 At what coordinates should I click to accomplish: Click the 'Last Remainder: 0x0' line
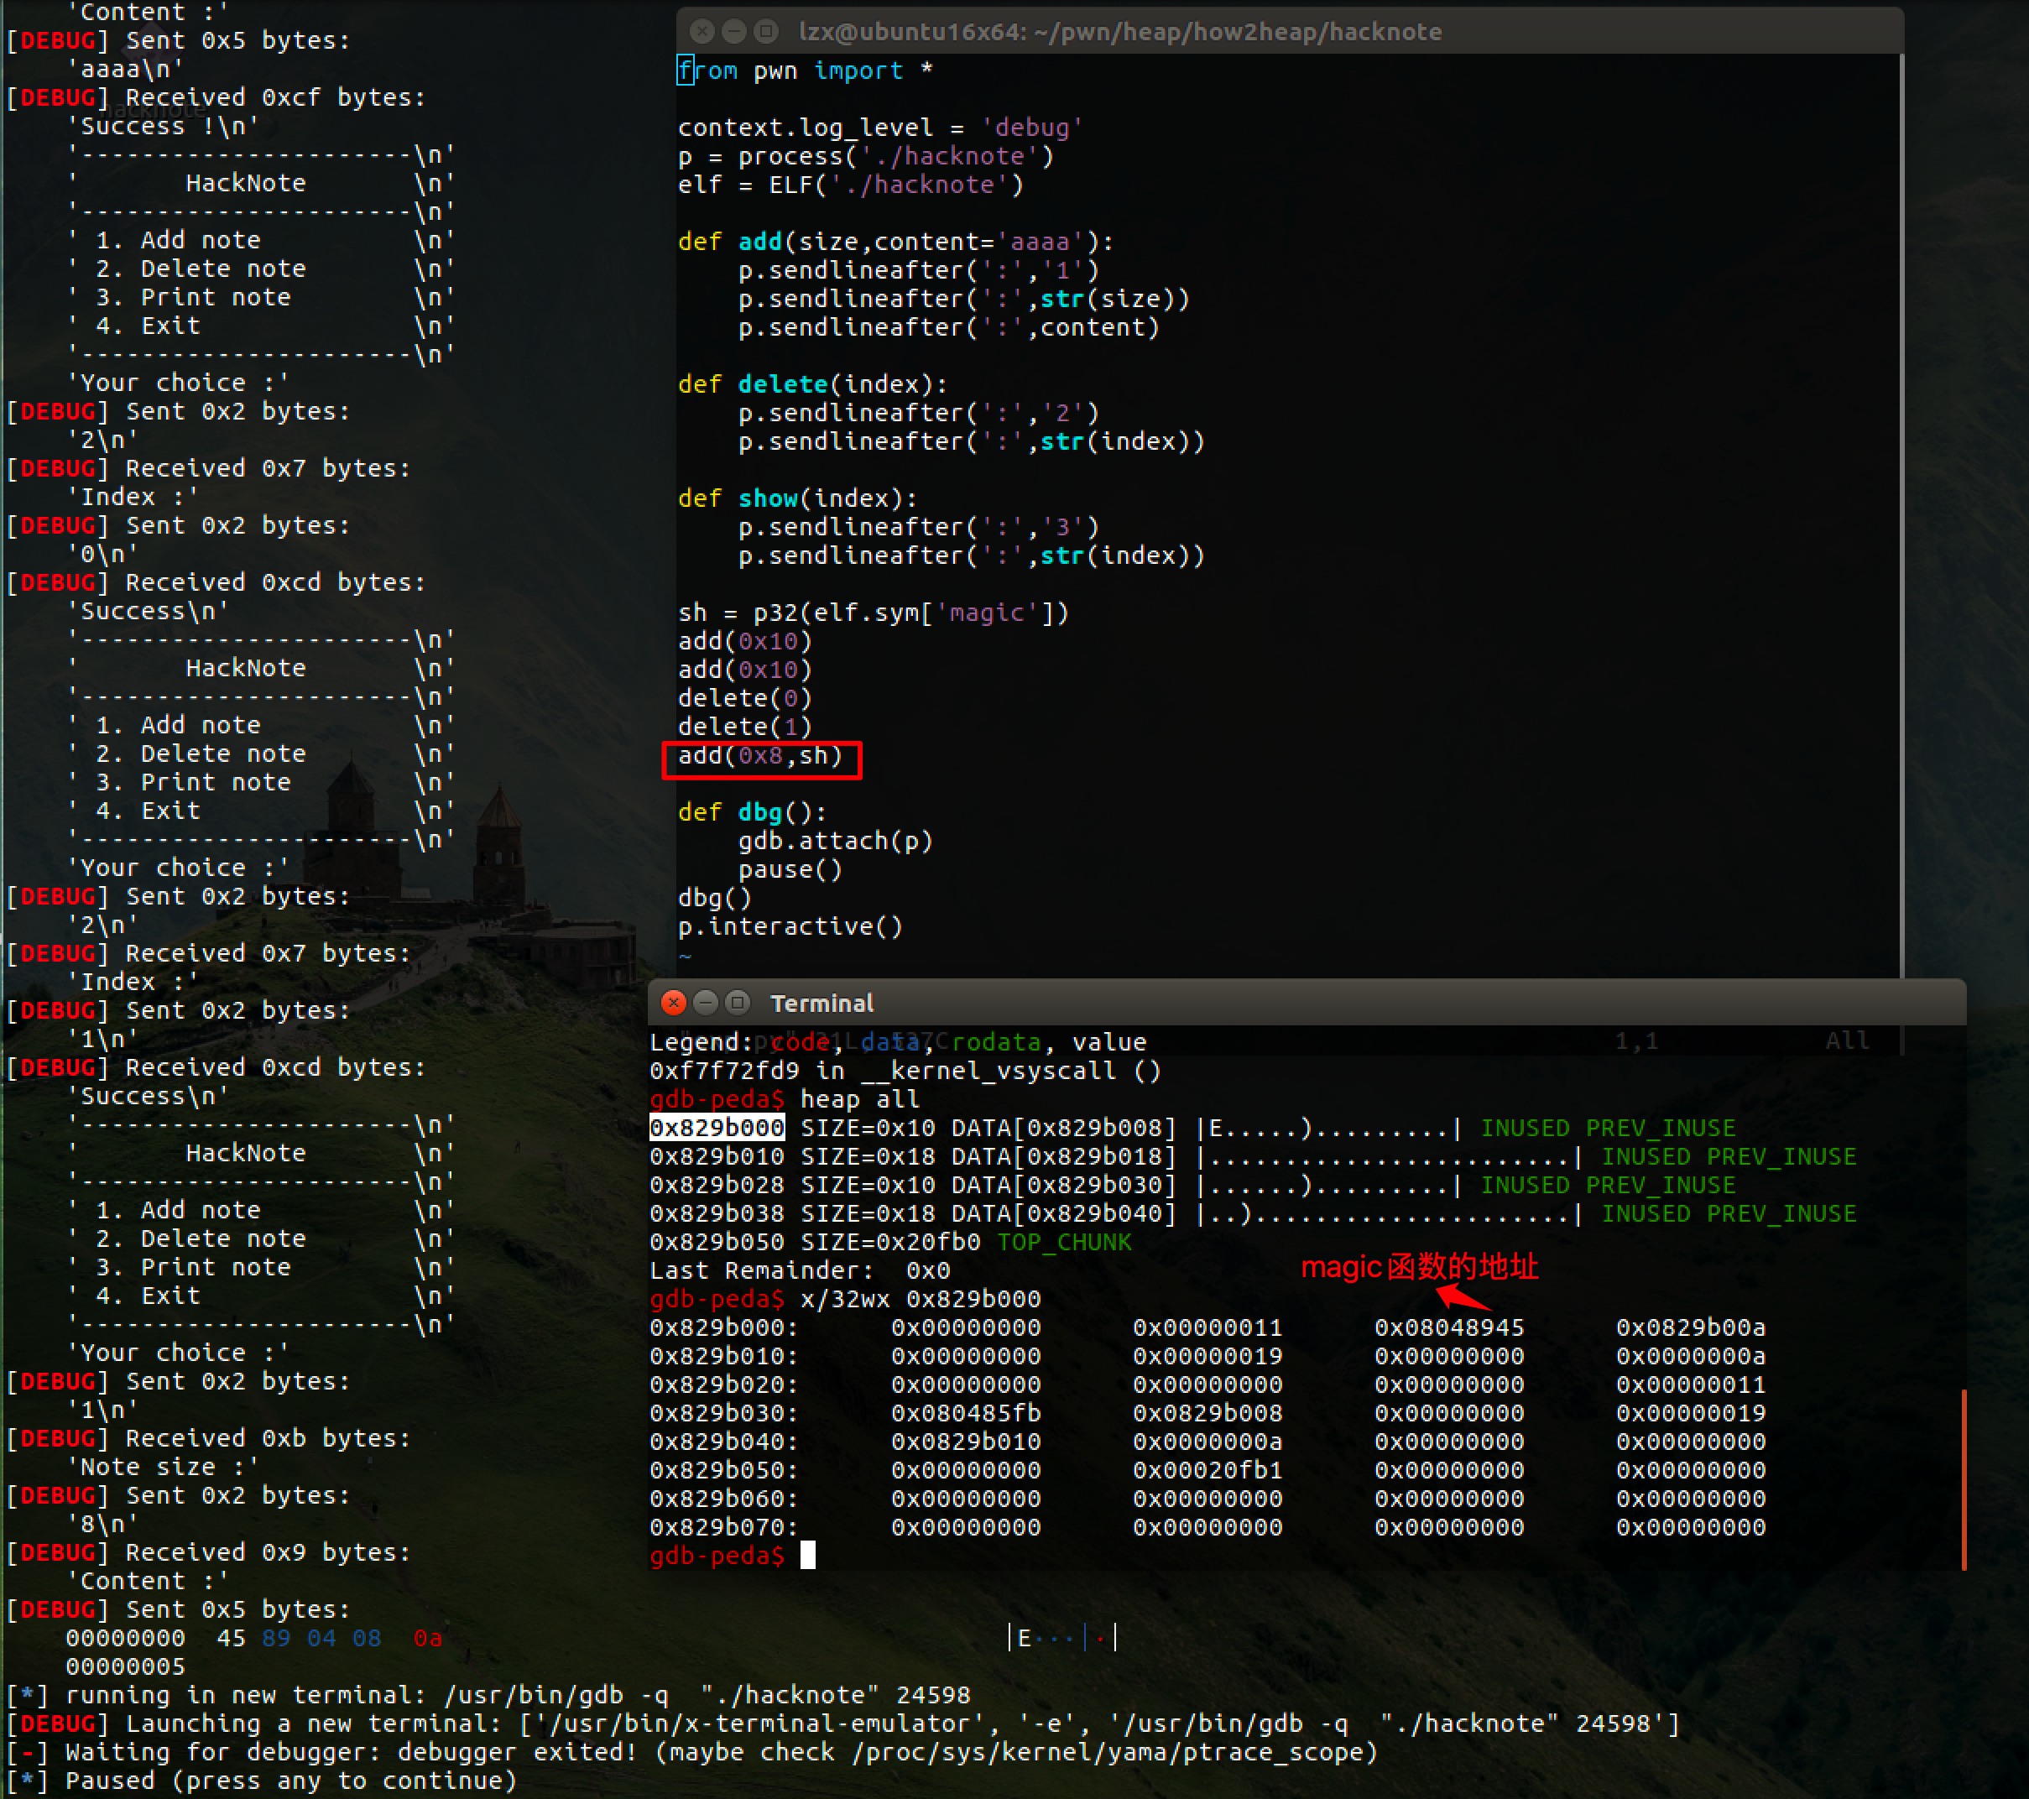pos(799,1270)
